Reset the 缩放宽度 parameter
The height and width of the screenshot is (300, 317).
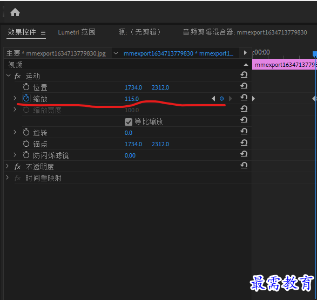click(244, 108)
